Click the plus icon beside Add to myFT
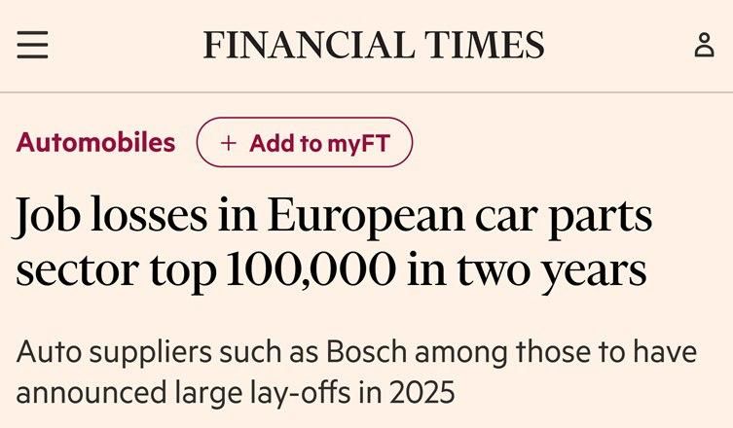The image size is (733, 428). [x=229, y=143]
